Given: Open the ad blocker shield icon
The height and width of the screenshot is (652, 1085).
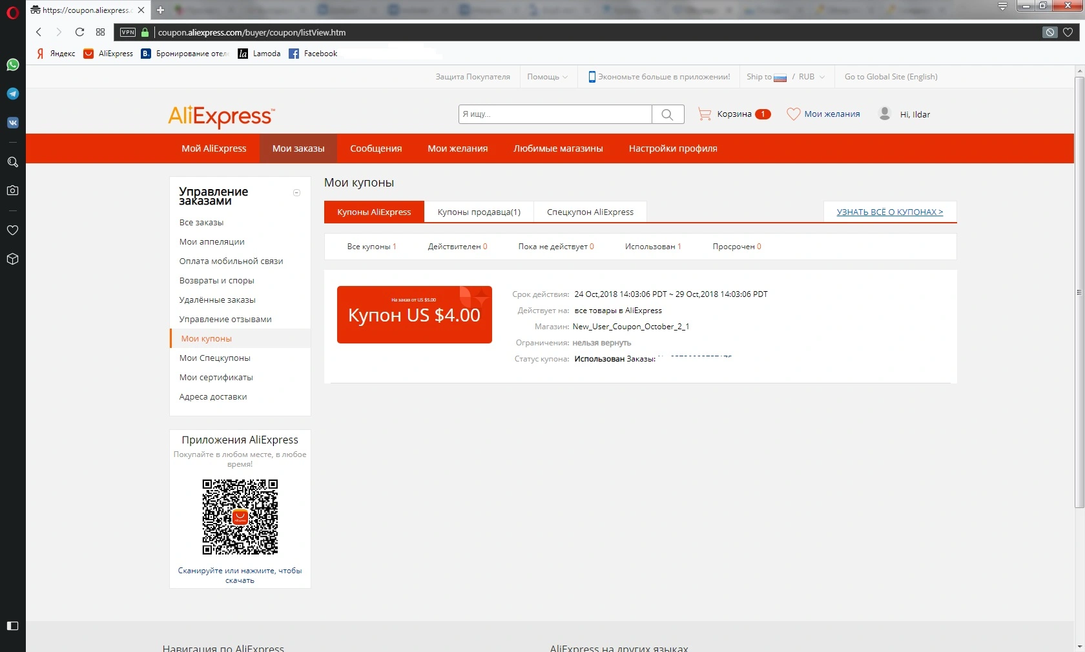Looking at the screenshot, I should coord(1050,32).
